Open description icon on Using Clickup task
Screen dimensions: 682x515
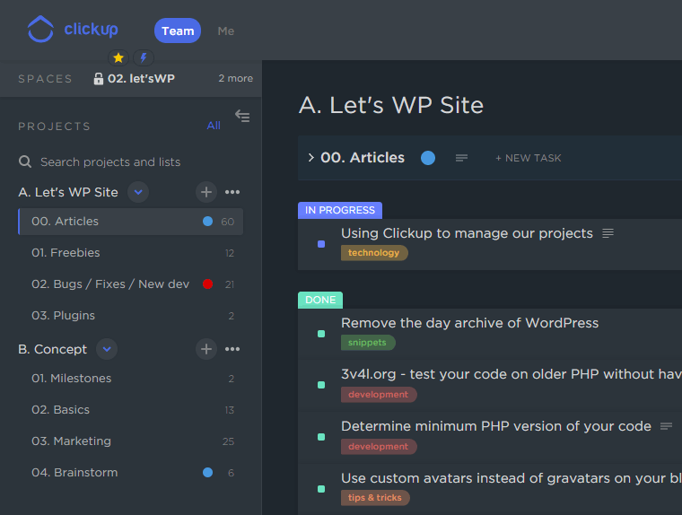click(x=608, y=233)
